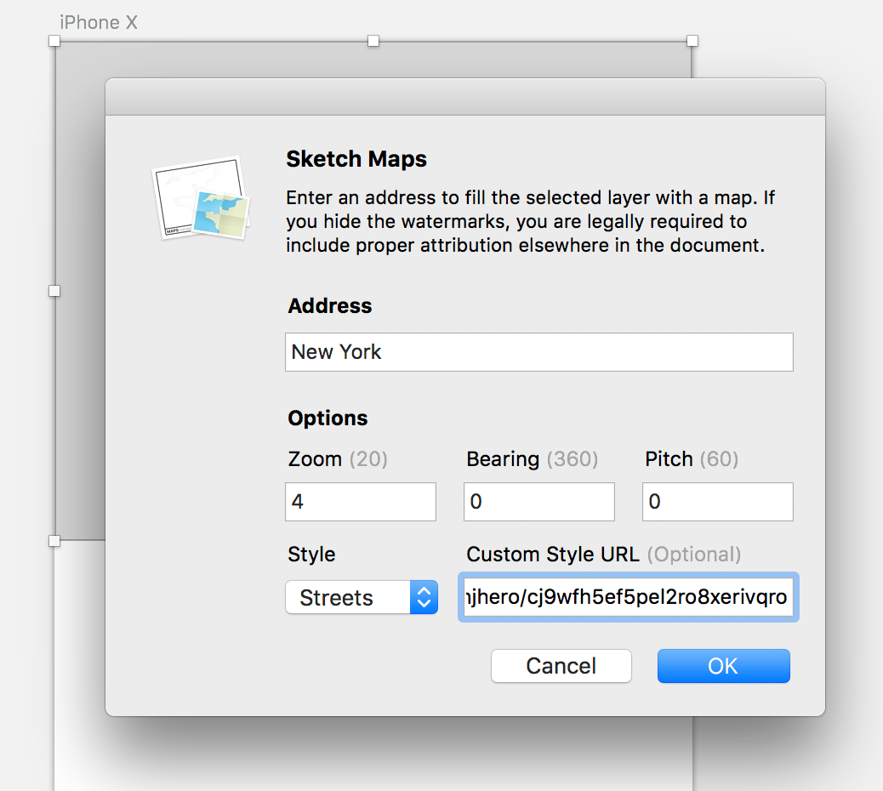This screenshot has height=791, width=883.
Task: Click the down arrow on Style stepper
Action: pyautogui.click(x=424, y=603)
